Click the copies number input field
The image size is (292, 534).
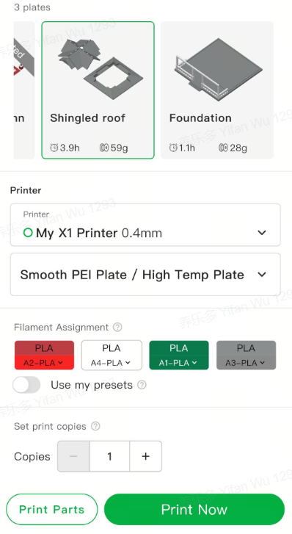[x=109, y=456]
